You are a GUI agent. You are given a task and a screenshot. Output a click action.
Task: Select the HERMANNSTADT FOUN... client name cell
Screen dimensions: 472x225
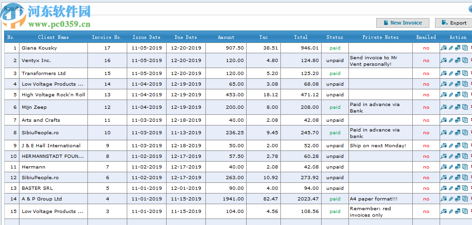(53, 156)
